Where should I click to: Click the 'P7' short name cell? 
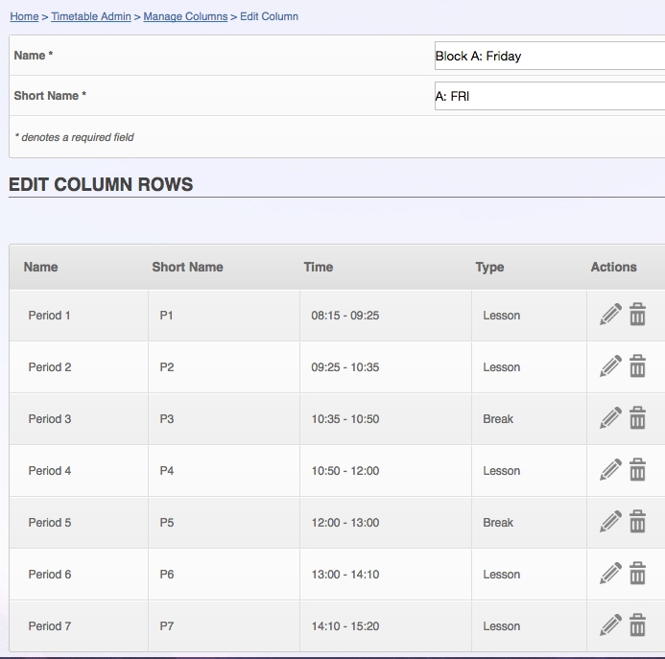224,625
